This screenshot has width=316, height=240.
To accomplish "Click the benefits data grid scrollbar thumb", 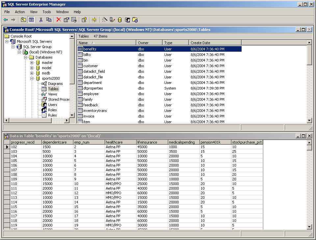I will (309, 148).
